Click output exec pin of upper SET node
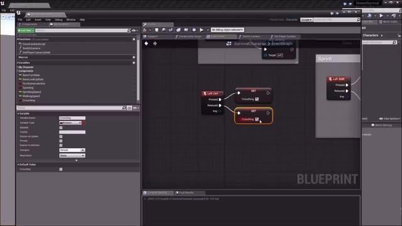The height and width of the screenshot is (226, 402). (x=268, y=93)
